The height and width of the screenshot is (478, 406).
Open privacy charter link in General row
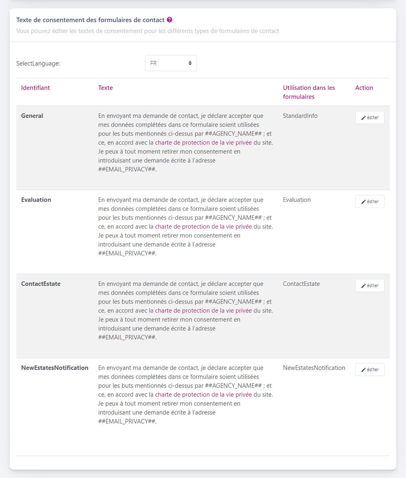(203, 143)
